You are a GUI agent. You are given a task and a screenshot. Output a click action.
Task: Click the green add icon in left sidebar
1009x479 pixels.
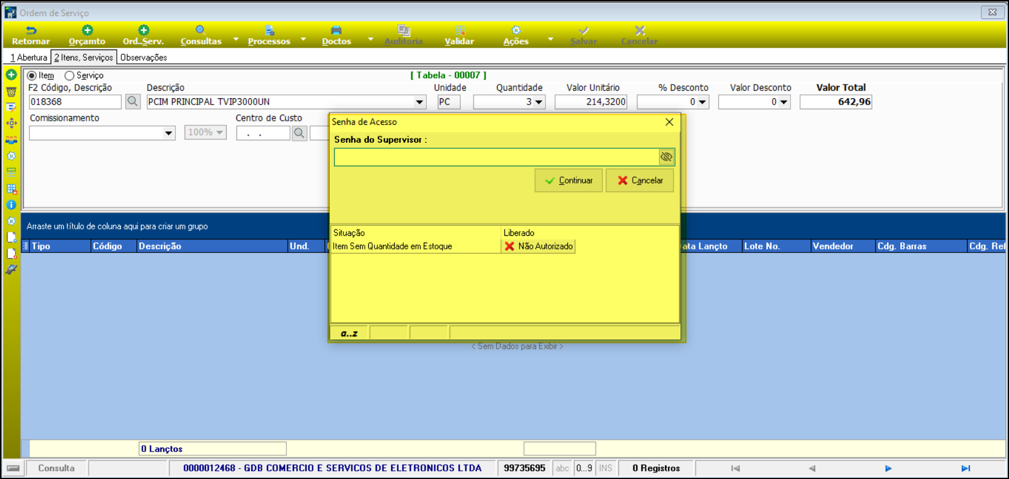point(11,75)
